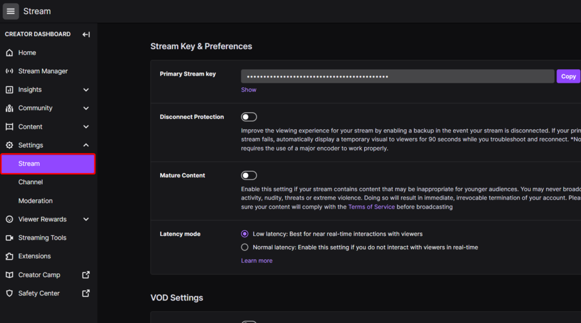Open the Safety Center shield icon

click(9, 293)
